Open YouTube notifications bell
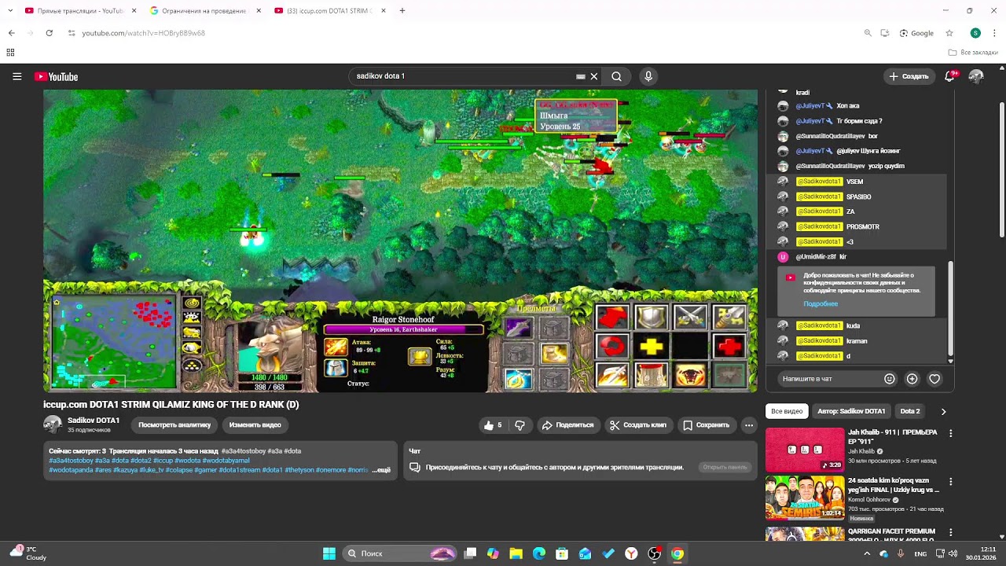Viewport: 1006px width, 566px height. click(951, 76)
